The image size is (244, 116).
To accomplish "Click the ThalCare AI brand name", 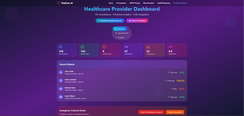I will [67, 3].
